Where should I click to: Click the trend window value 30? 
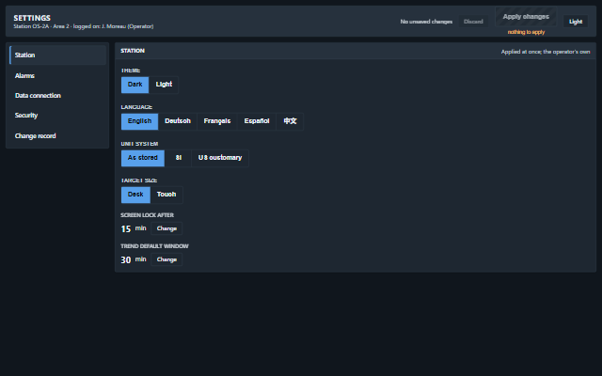click(x=126, y=260)
